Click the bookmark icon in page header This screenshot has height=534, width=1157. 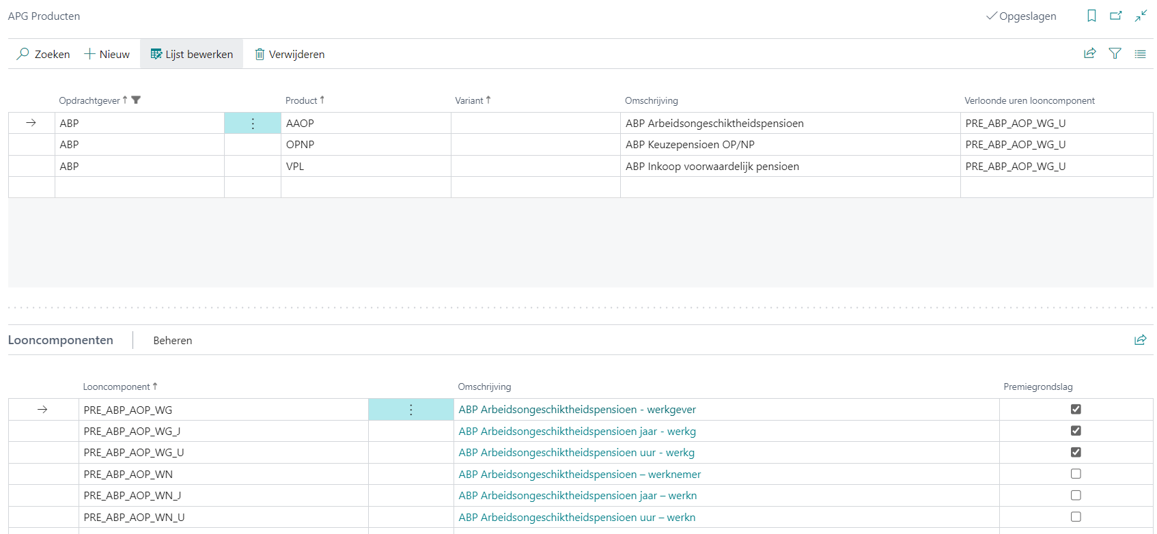pyautogui.click(x=1091, y=16)
